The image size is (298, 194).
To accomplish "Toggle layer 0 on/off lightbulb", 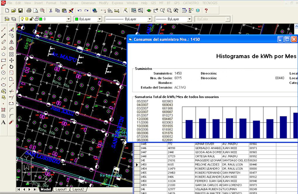I will pos(22,19).
